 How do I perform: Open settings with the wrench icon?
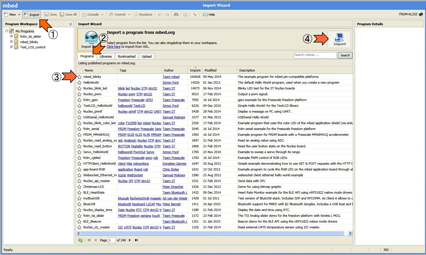[x=195, y=14]
